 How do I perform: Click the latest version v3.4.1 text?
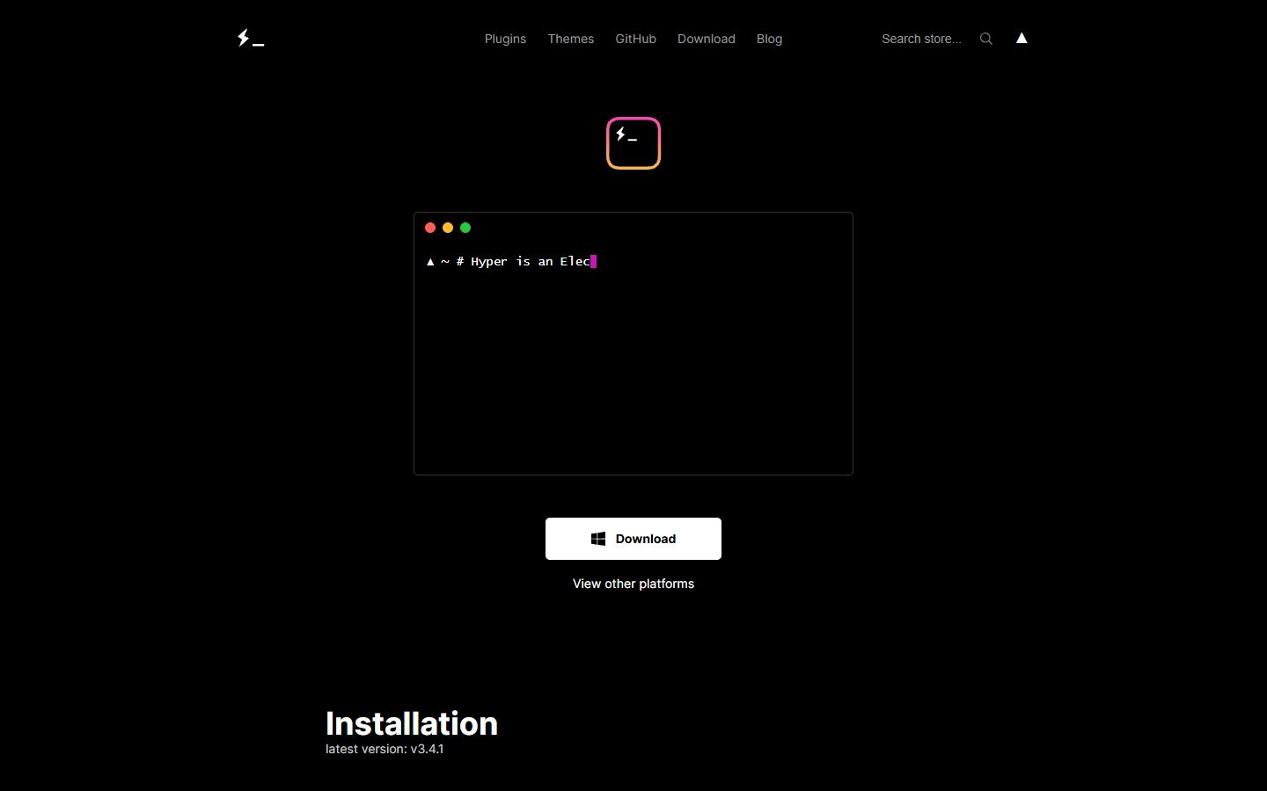(x=384, y=749)
